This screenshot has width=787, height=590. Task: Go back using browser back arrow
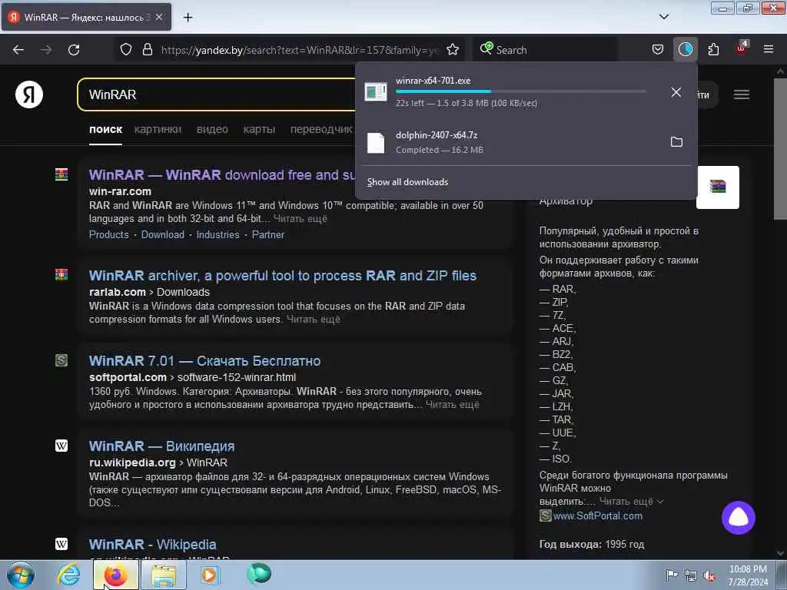click(18, 50)
